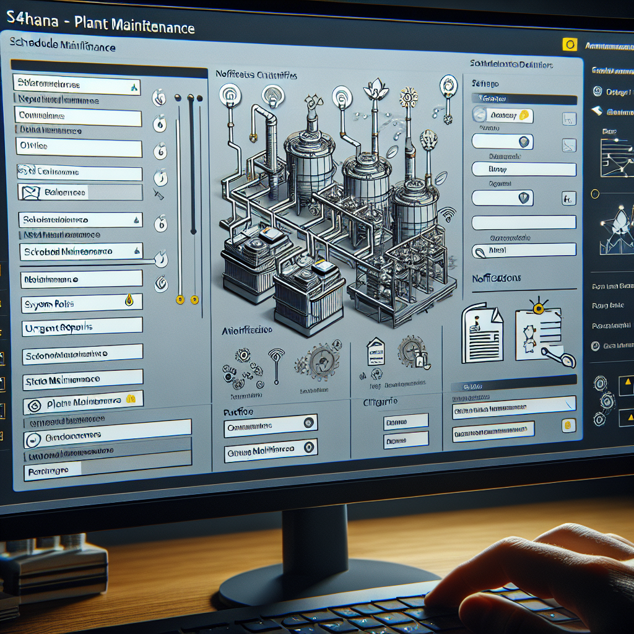Viewport: 634px width, 634px height.
Task: Click the yellow square icon in top bar
Action: 568,45
